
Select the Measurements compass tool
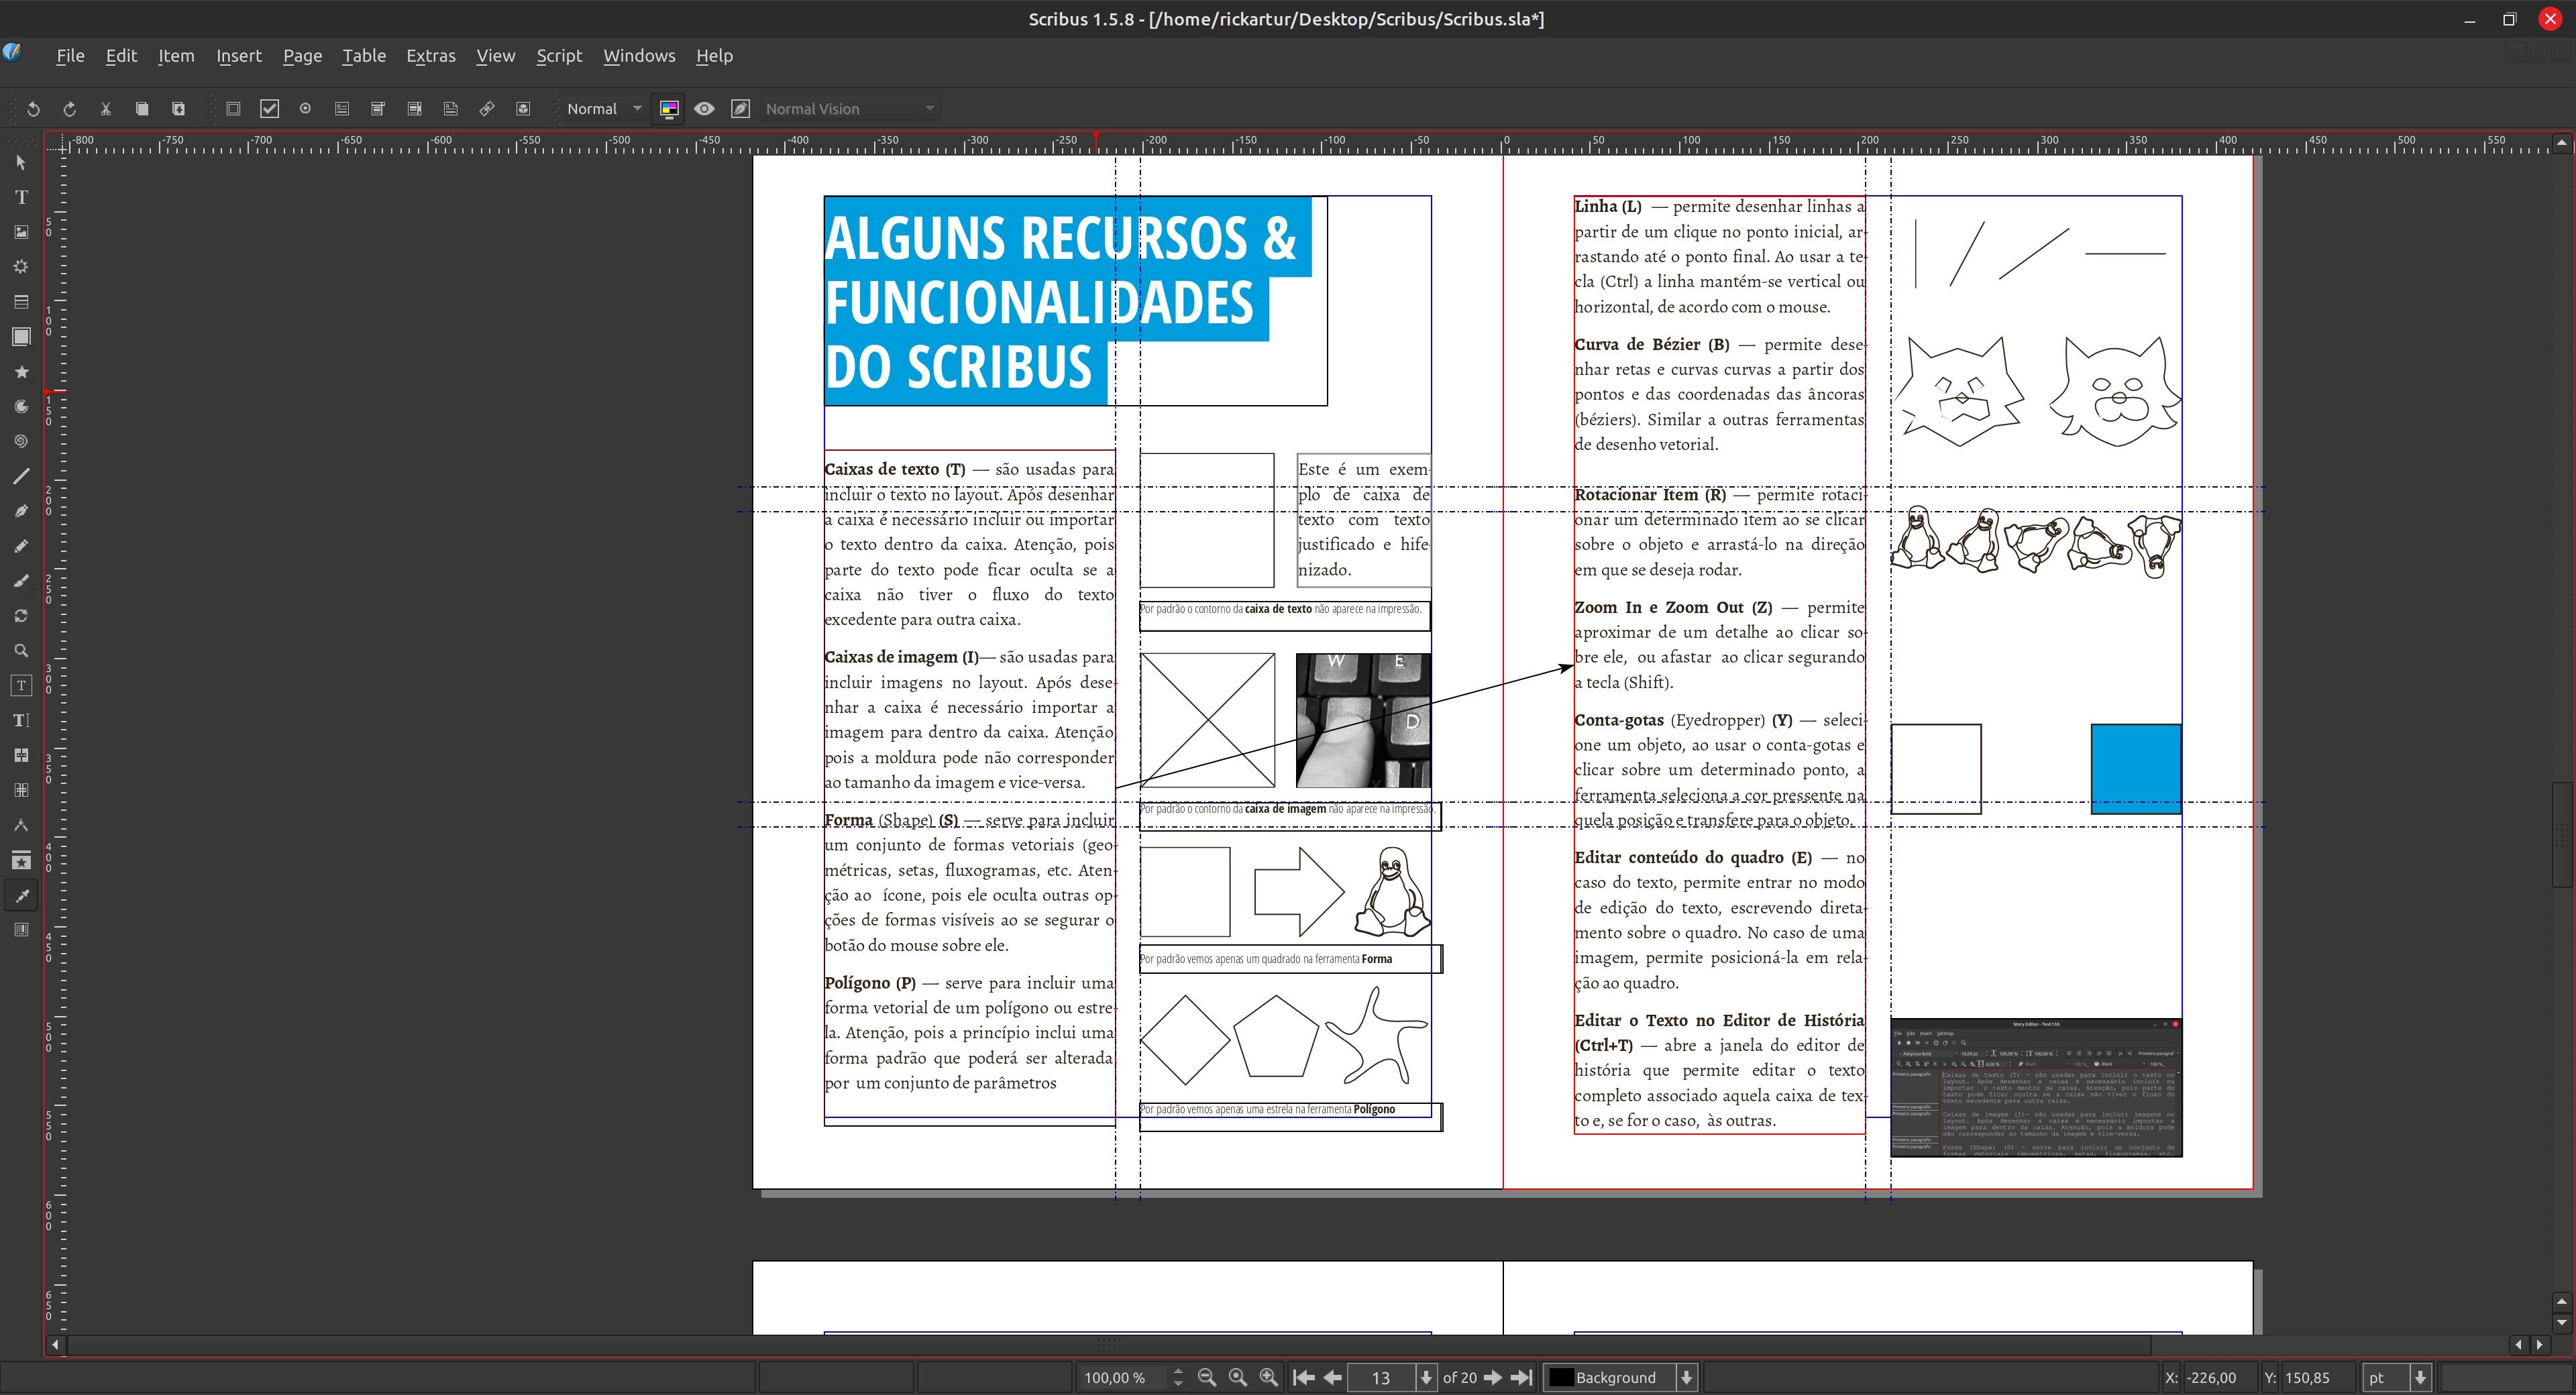click(x=21, y=826)
